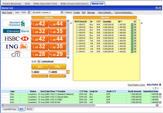Cancel deal 5.1.885629 using X icon

tap(135, 43)
